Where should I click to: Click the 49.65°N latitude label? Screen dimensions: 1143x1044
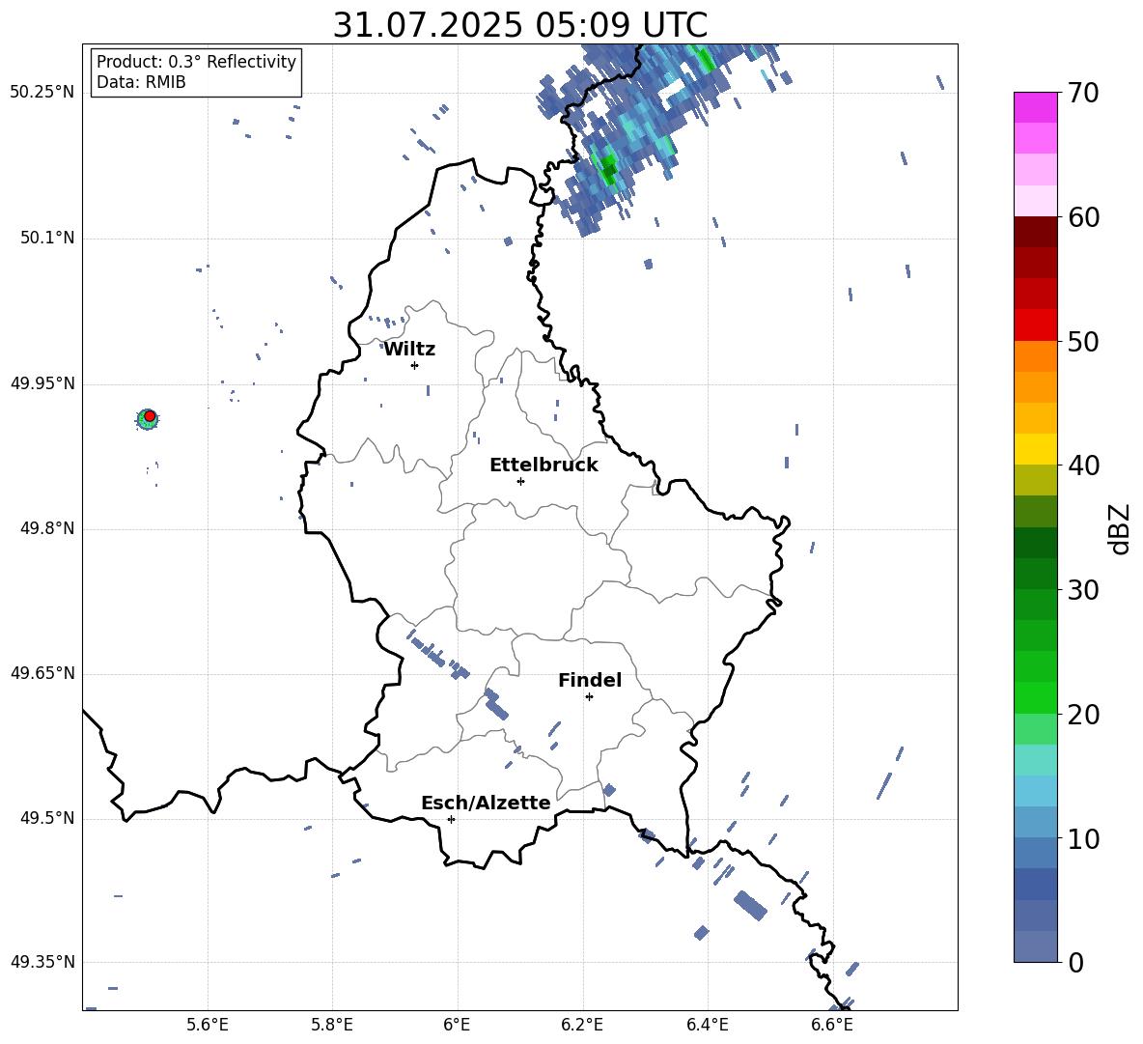42,673
